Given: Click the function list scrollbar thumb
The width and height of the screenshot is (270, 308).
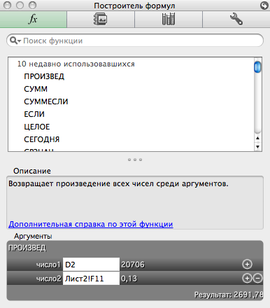Looking at the screenshot, I should [257, 67].
